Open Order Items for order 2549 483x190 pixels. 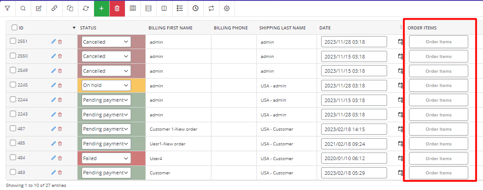click(x=438, y=71)
